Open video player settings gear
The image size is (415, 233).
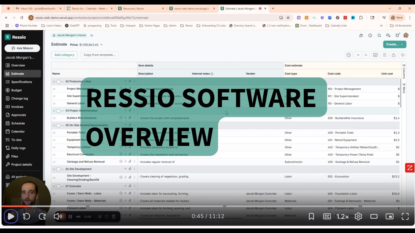[358, 216]
